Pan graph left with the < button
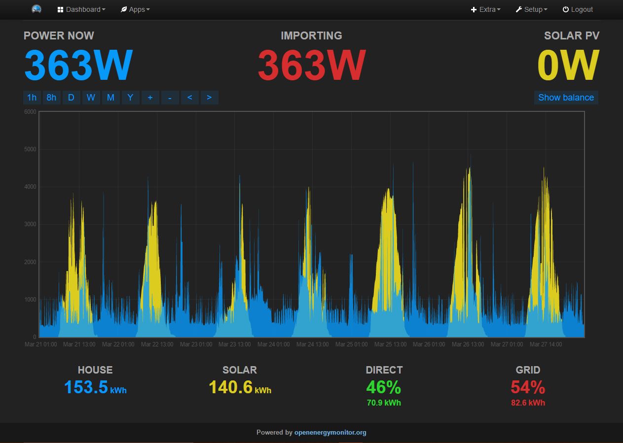This screenshot has height=443, width=623. (x=189, y=98)
